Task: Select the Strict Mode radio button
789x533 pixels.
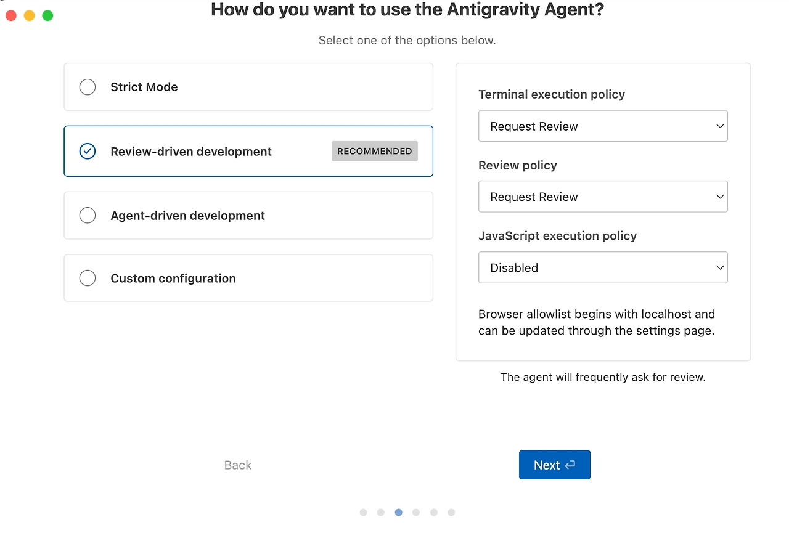Action: [x=88, y=87]
